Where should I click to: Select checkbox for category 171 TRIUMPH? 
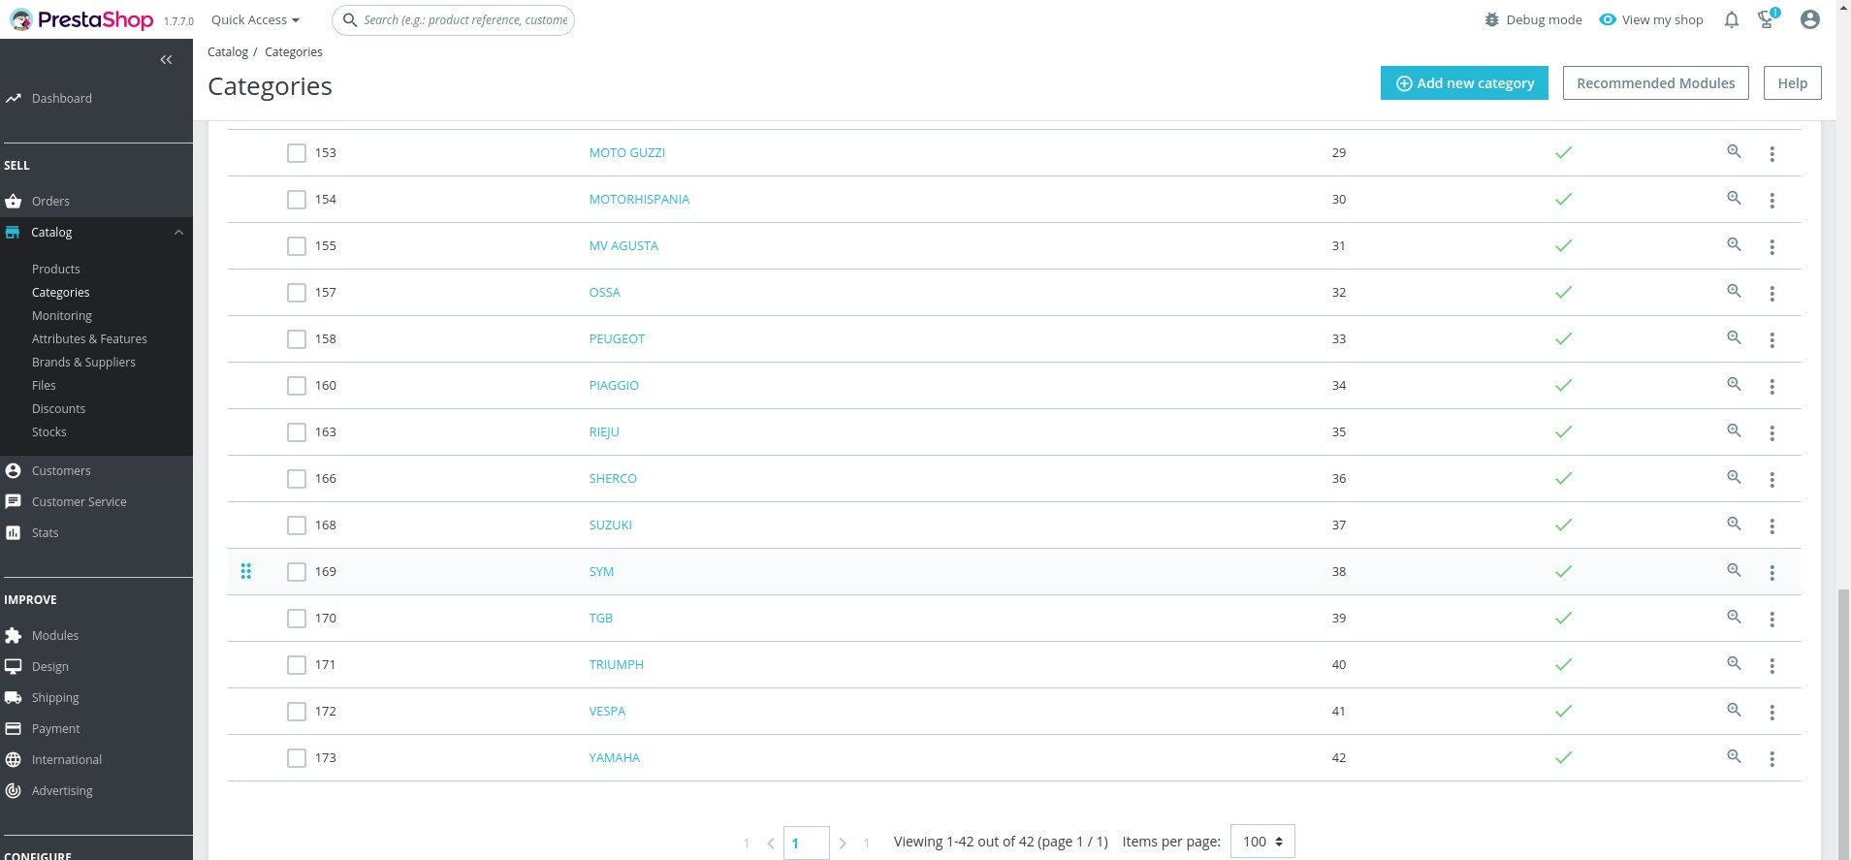[297, 665]
